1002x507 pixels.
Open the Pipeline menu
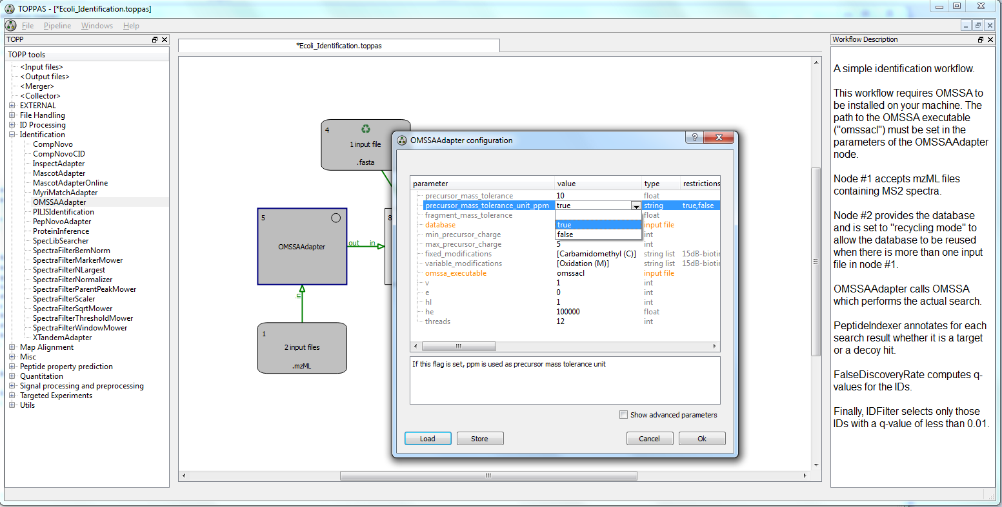coord(57,26)
